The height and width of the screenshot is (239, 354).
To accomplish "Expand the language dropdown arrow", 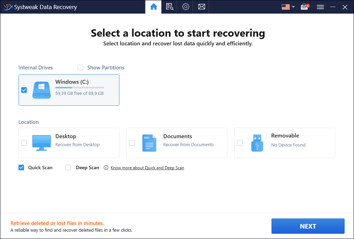I will click(x=293, y=7).
